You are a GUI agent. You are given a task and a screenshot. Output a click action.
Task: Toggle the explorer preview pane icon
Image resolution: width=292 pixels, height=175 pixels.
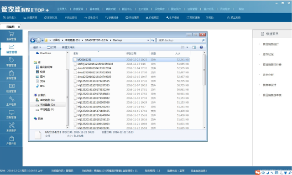click(x=194, y=47)
